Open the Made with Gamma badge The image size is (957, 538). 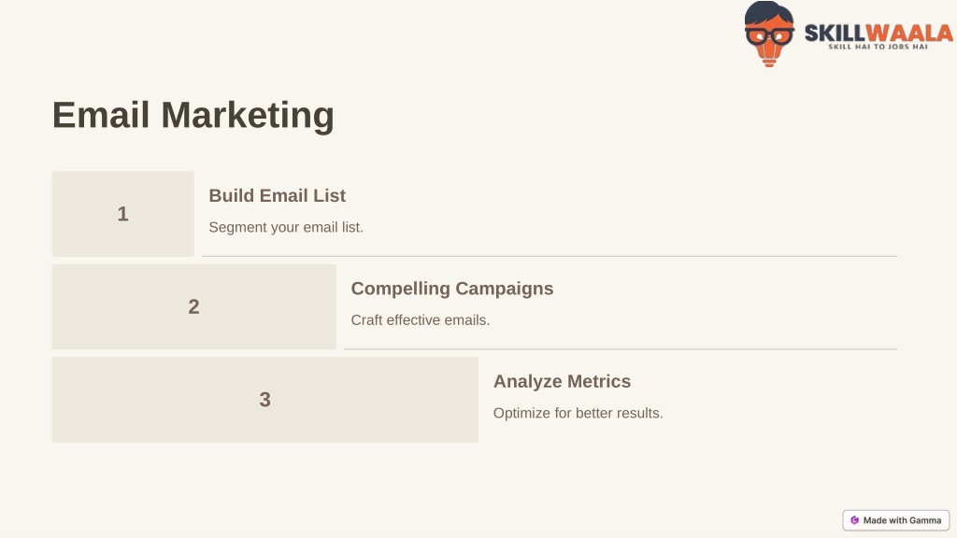tap(896, 520)
